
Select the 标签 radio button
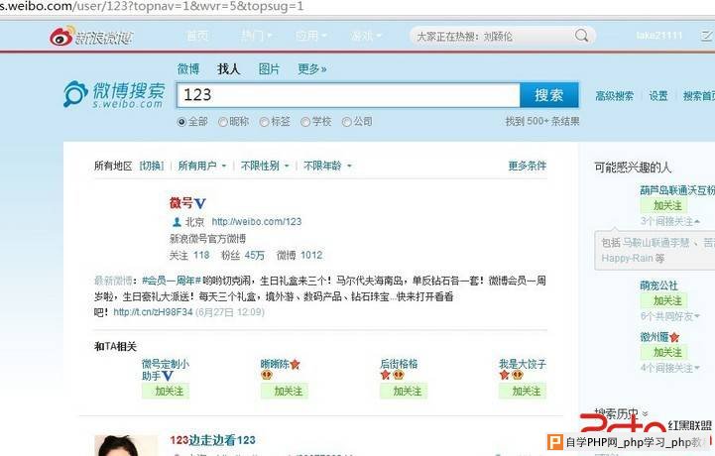click(x=264, y=122)
